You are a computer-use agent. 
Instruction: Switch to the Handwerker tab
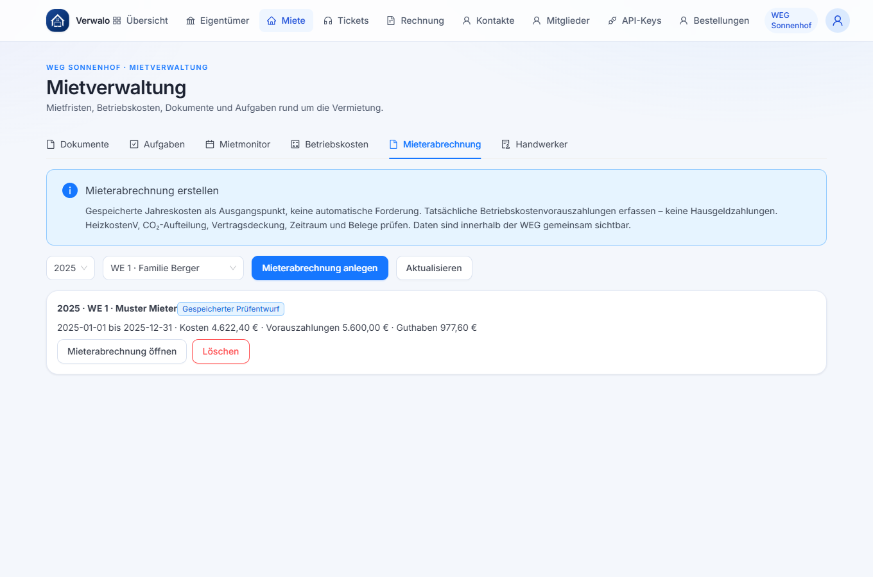(535, 144)
